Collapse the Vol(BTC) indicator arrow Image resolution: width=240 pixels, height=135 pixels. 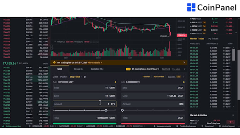point(55,42)
